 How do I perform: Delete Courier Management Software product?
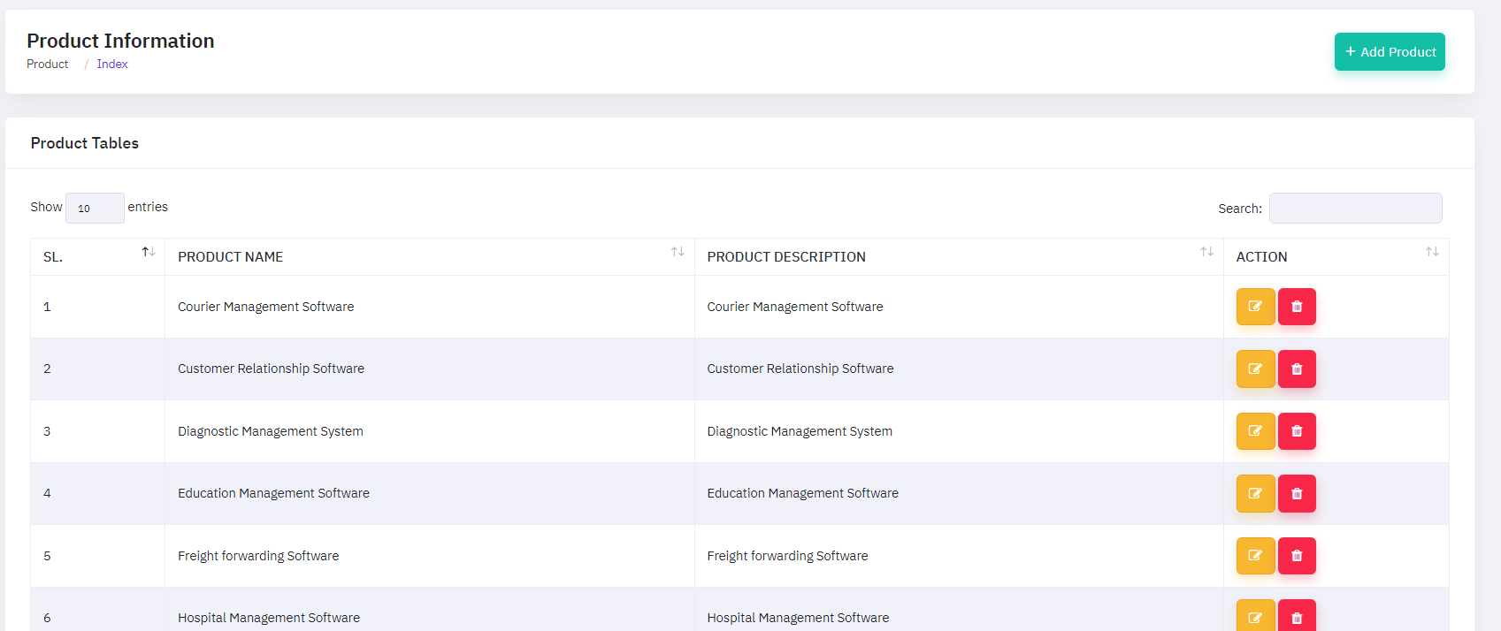pyautogui.click(x=1297, y=307)
